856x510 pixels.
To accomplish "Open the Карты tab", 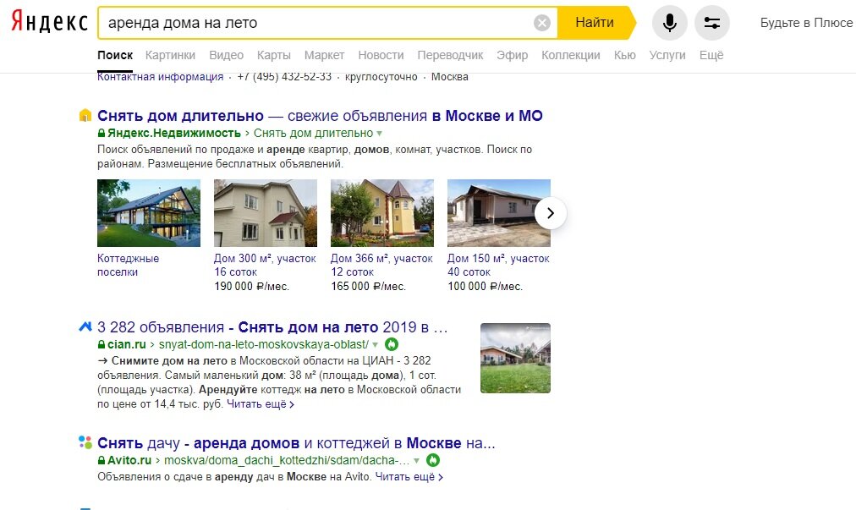I will 273,55.
